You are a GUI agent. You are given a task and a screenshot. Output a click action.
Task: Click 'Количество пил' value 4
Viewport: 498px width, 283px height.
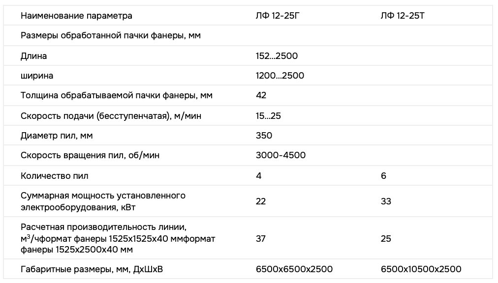point(258,176)
